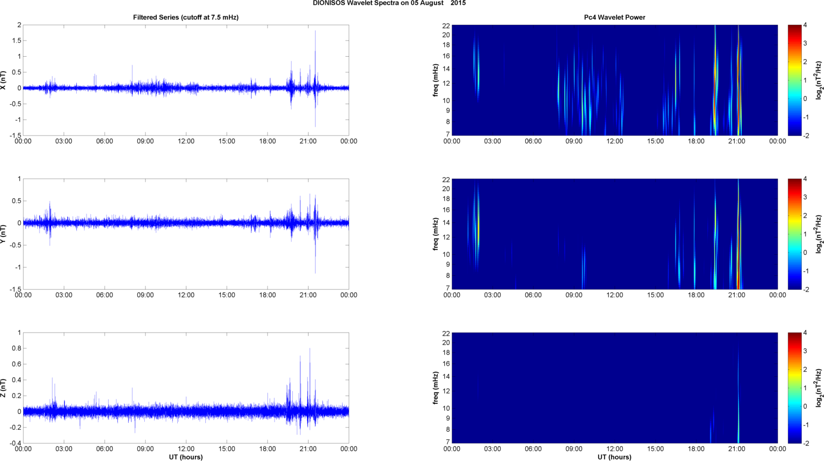This screenshot has width=824, height=461.
Task: Click the 14 frequency tick on Y spectrogram
Action: pos(446,223)
